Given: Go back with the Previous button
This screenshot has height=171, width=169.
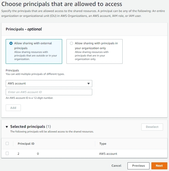Looking at the screenshot, I should pos(138,166).
